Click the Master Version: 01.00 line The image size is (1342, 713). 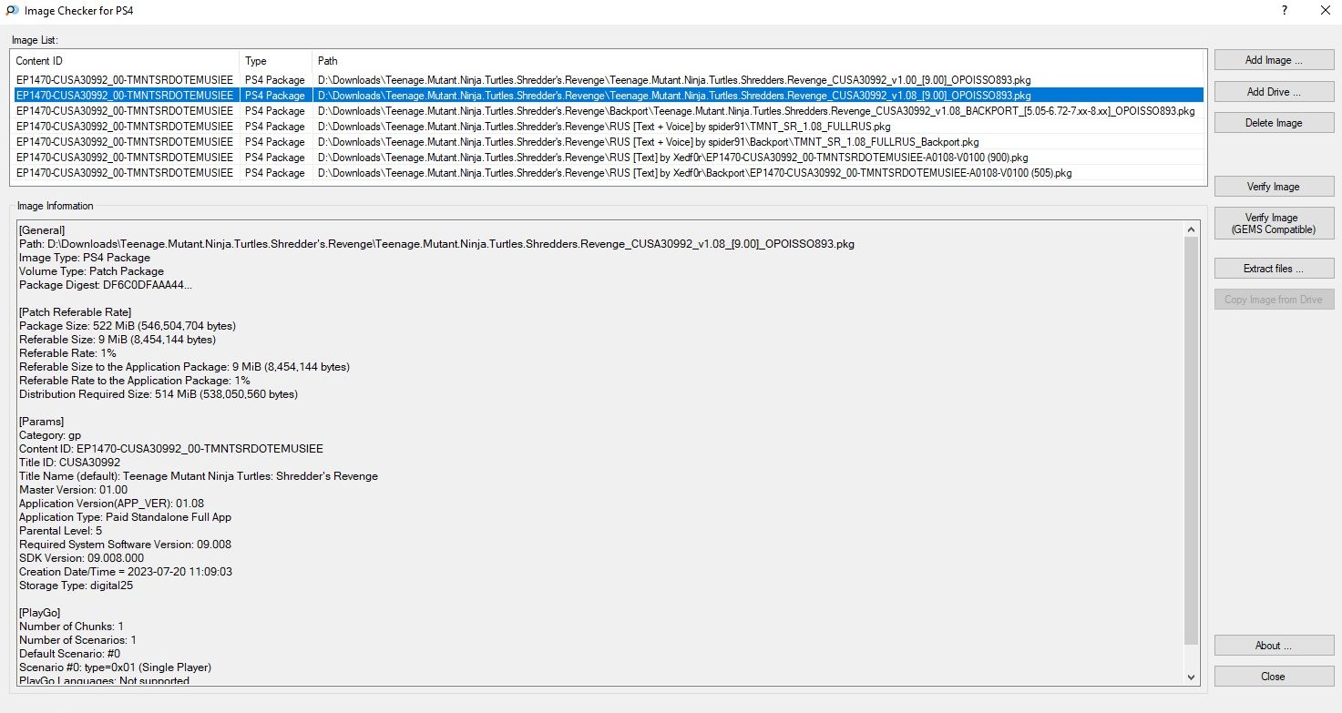[x=73, y=490]
